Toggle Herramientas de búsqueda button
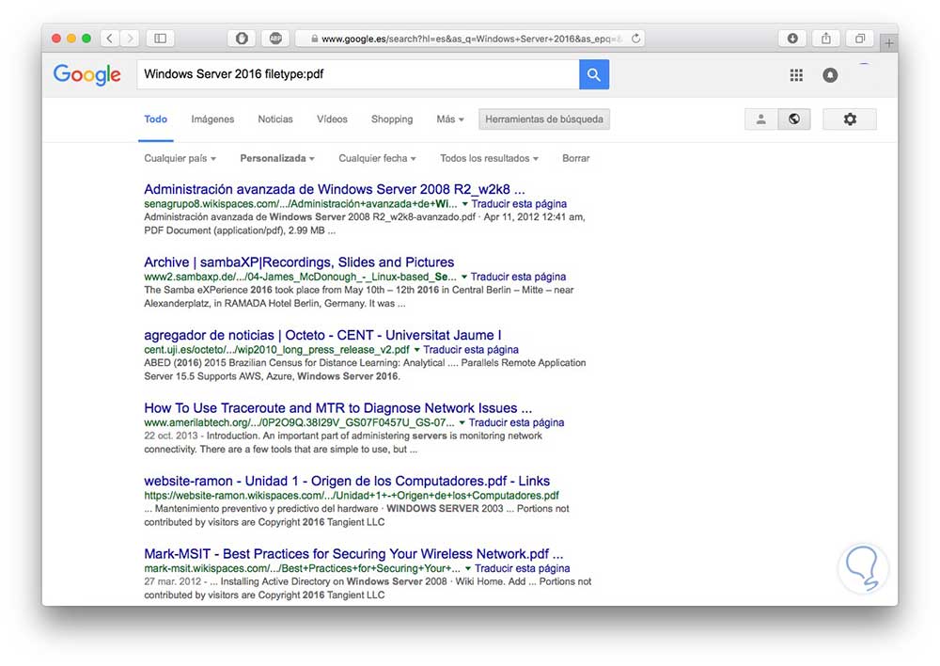 click(544, 119)
